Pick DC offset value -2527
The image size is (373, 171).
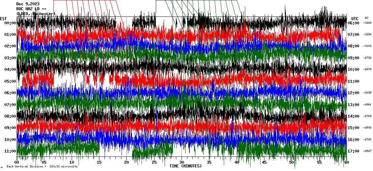point(367,151)
